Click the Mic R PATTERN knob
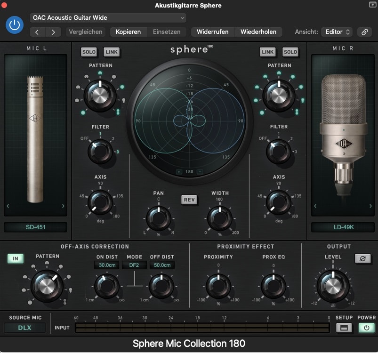 click(279, 96)
